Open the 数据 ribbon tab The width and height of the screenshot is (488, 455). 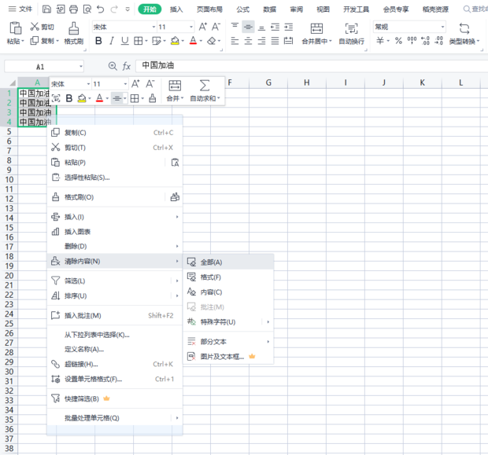(x=269, y=9)
